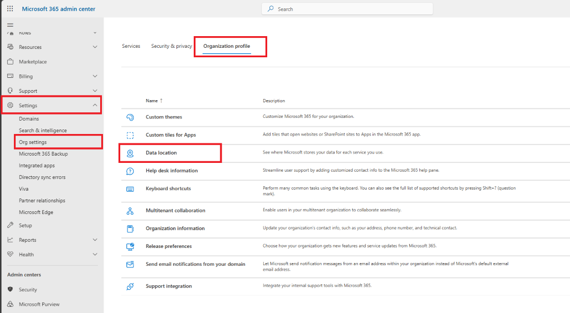
Task: Click the Settings gear icon
Action: tap(10, 105)
